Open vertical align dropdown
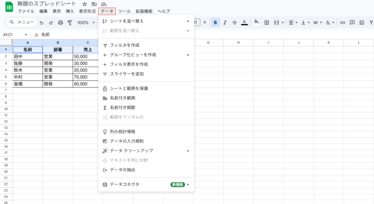374x204 pixels. point(305,22)
